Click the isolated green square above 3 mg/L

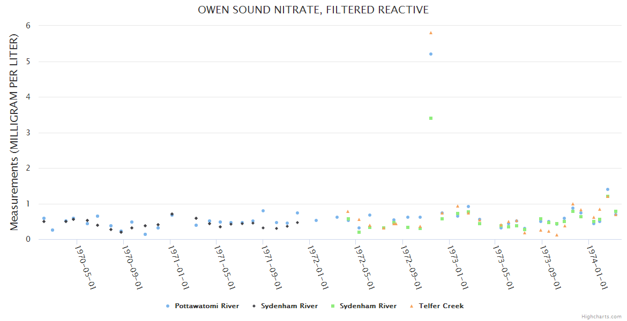[431, 118]
